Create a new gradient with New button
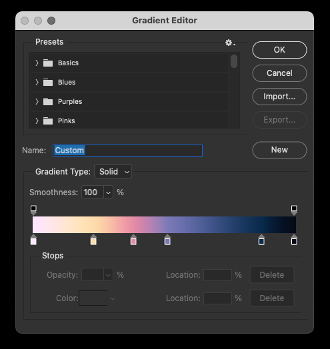This screenshot has height=349, width=330. coord(279,150)
